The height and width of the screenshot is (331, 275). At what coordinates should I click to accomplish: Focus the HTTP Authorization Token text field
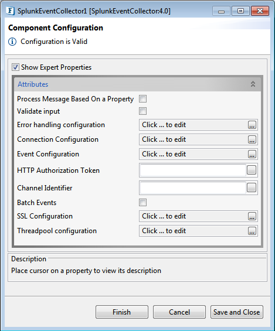tap(193, 170)
